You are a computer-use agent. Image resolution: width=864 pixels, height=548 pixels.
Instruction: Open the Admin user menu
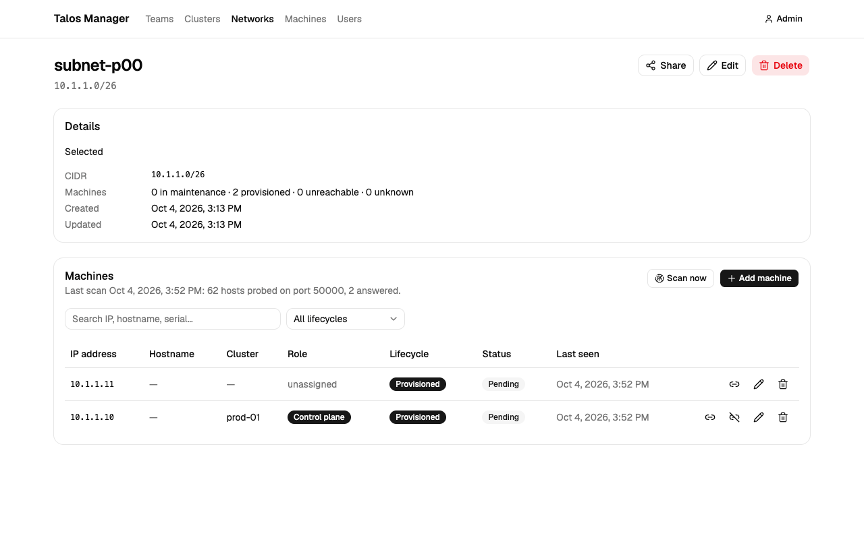[784, 19]
